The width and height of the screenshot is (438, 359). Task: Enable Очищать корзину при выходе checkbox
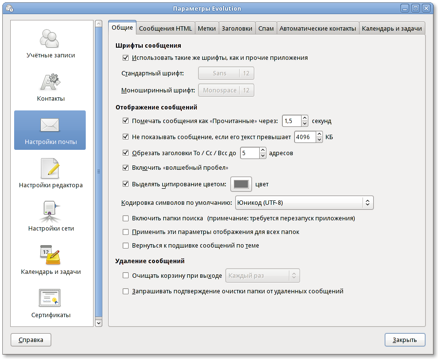tap(126, 275)
